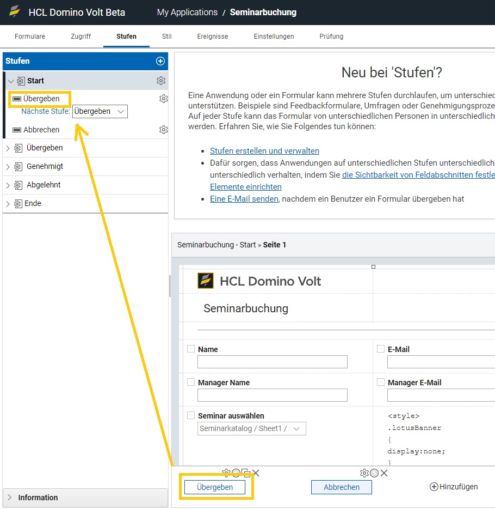Click the Manager E-Mail input field
This screenshot has width=495, height=509.
click(441, 395)
